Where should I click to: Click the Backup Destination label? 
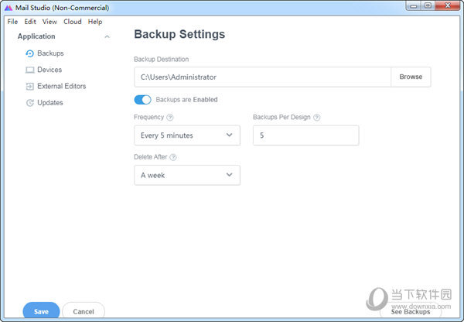(x=162, y=60)
